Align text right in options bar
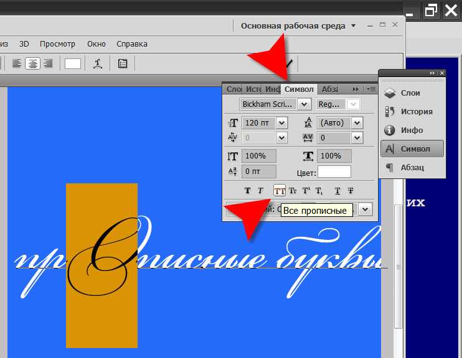The width and height of the screenshot is (462, 358). coord(48,63)
